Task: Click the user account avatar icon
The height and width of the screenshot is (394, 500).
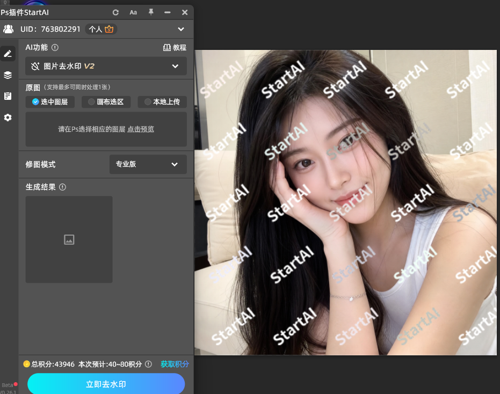Action: (x=8, y=30)
